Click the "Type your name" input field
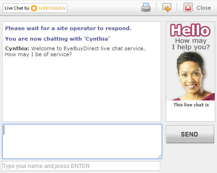This screenshot has width=217, height=173. point(81,166)
